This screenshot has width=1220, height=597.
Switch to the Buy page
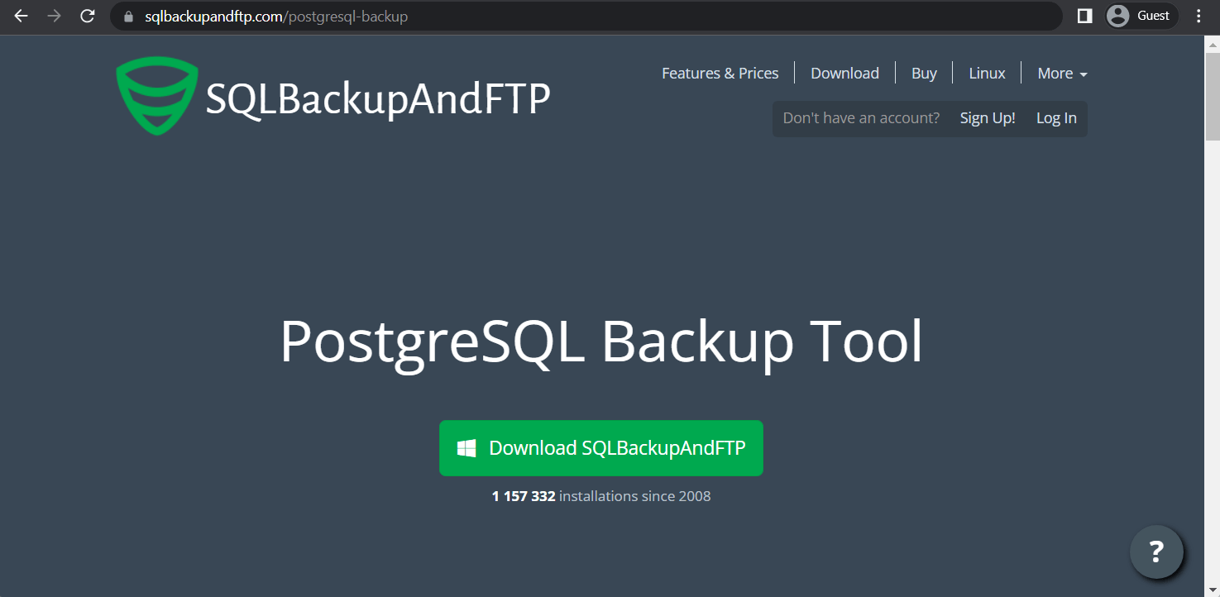click(x=924, y=73)
